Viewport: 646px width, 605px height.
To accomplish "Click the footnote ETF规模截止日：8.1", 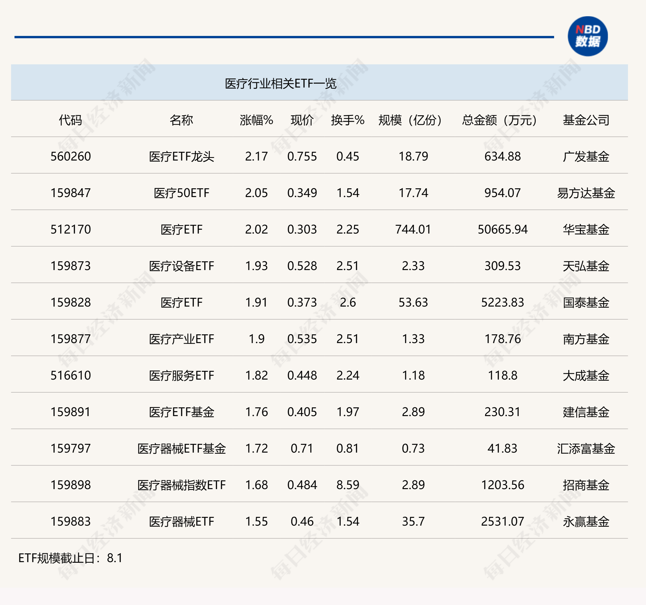I will click(70, 558).
